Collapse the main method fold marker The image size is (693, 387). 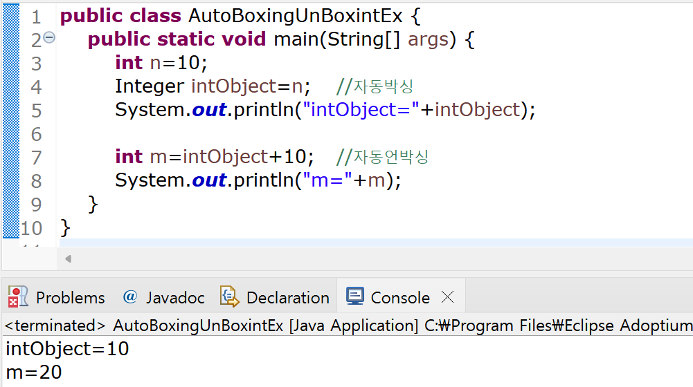(49, 37)
